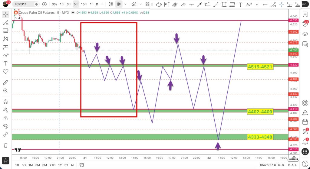Toggle lock all drawing tools

[x=6, y=118]
